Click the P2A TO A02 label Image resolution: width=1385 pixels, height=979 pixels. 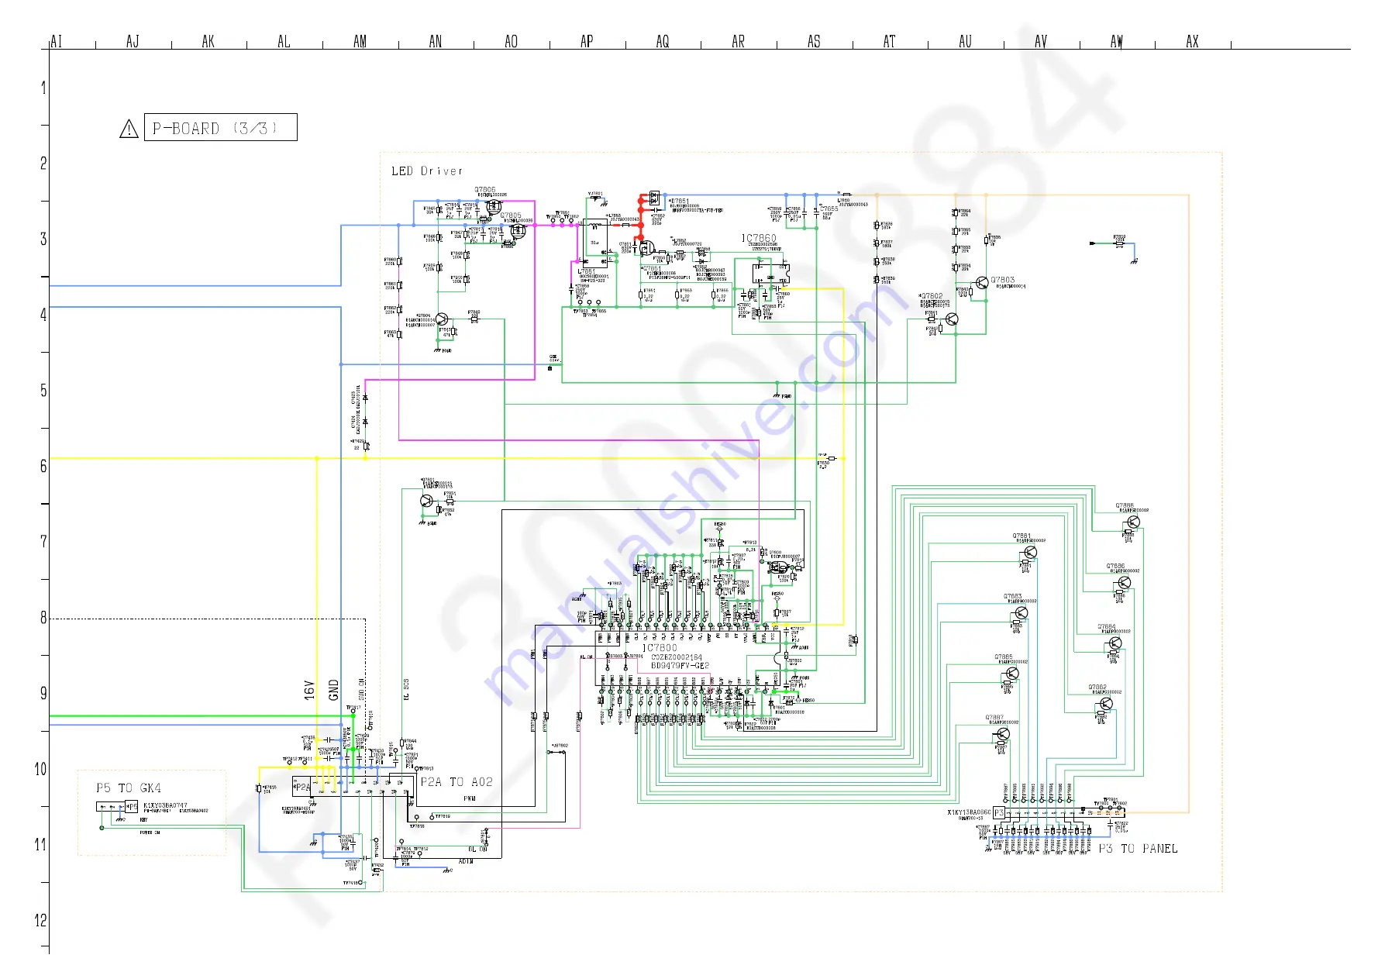[x=456, y=782]
